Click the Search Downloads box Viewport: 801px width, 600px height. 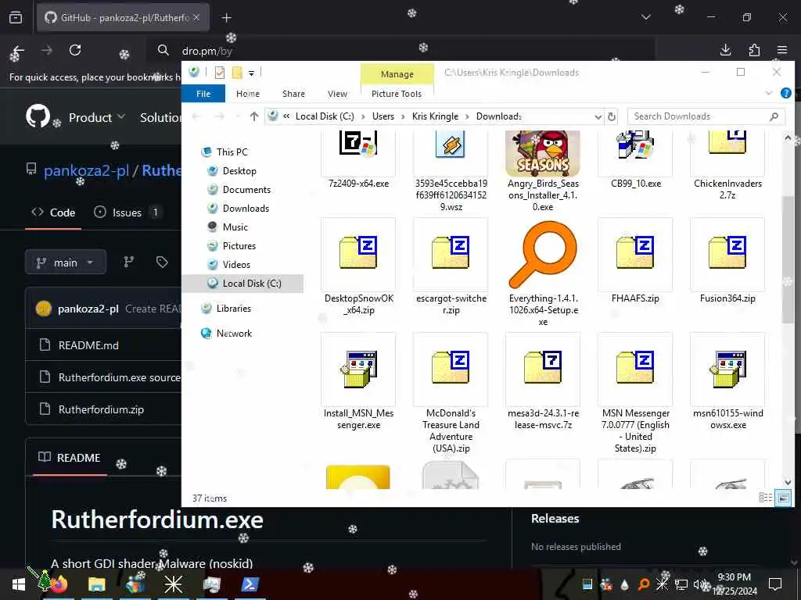(x=706, y=116)
